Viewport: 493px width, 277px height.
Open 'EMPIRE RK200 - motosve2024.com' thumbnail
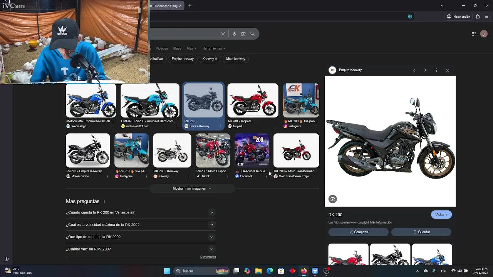(150, 100)
